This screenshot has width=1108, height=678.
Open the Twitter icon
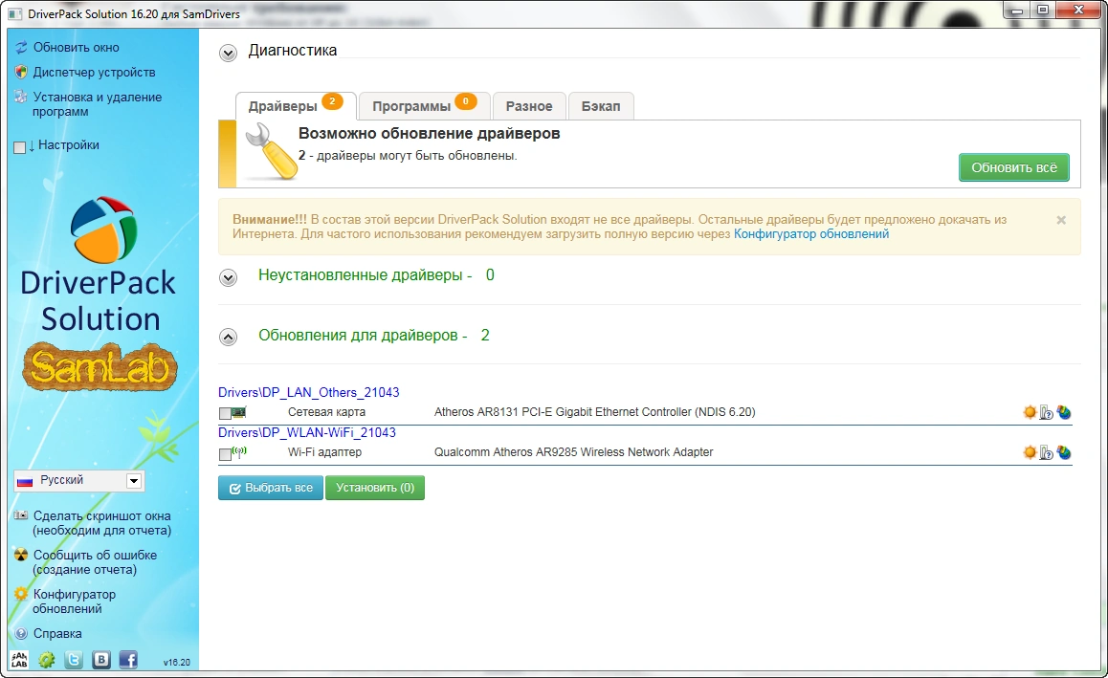(74, 660)
